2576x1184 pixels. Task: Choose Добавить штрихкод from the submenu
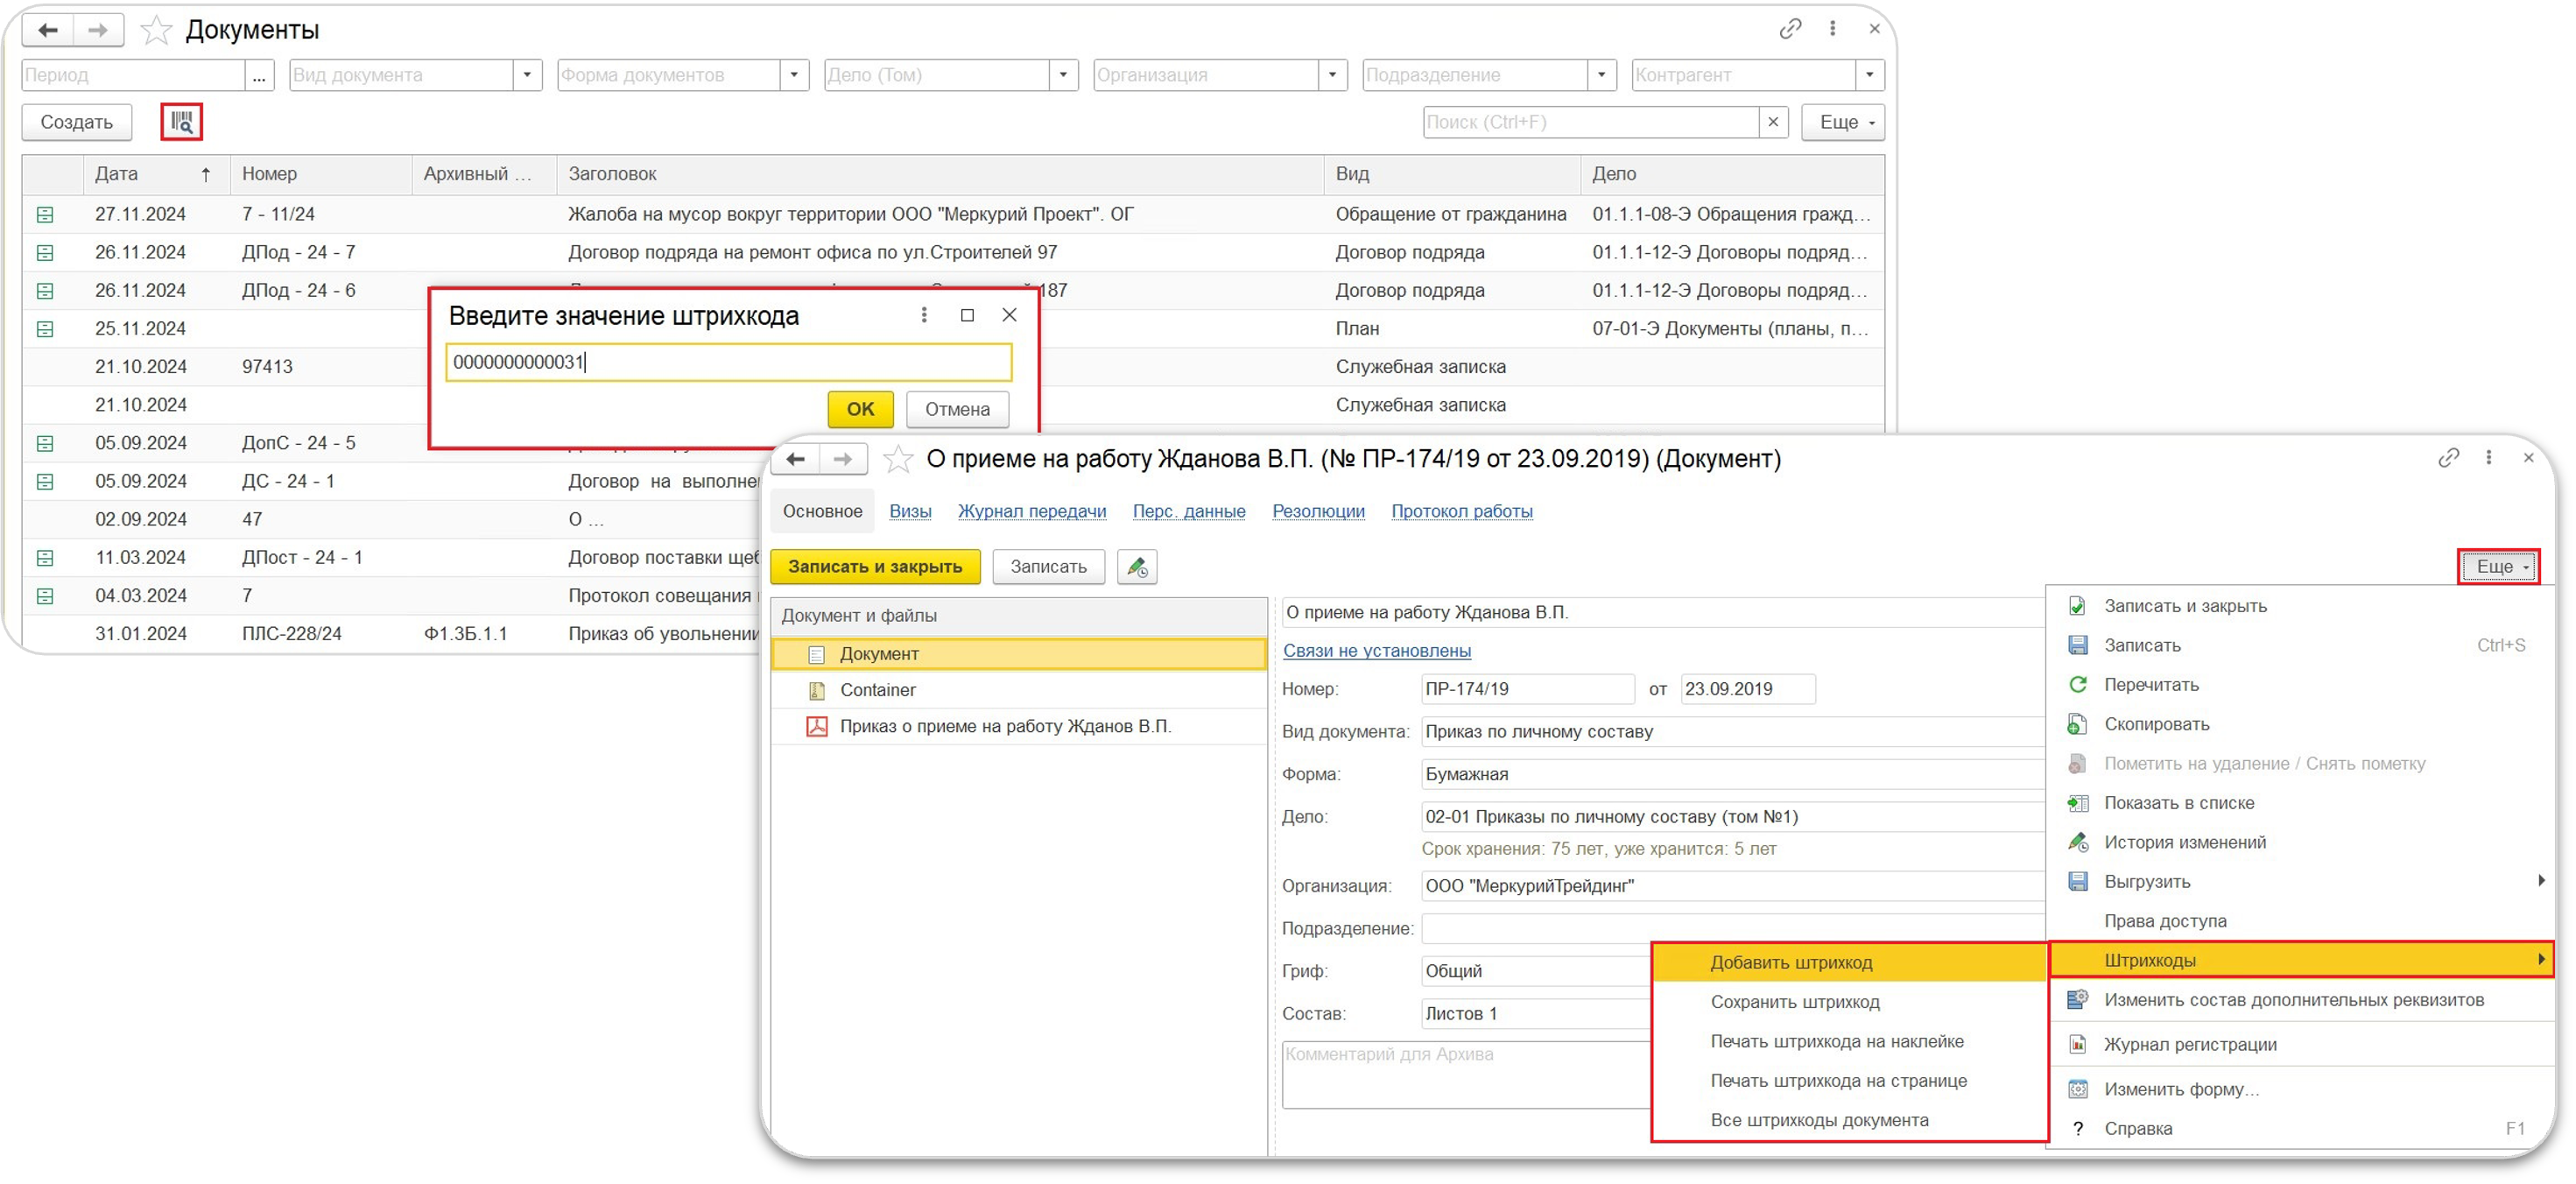pos(1848,963)
